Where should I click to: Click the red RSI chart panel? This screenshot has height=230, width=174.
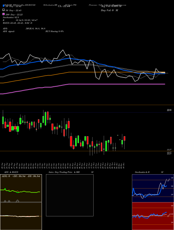pos(153,216)
